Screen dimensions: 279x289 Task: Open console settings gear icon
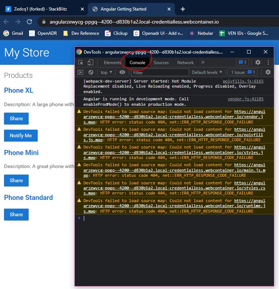[268, 72]
